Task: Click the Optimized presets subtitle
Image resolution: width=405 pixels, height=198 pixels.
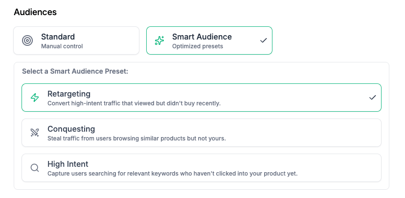Action: (198, 46)
